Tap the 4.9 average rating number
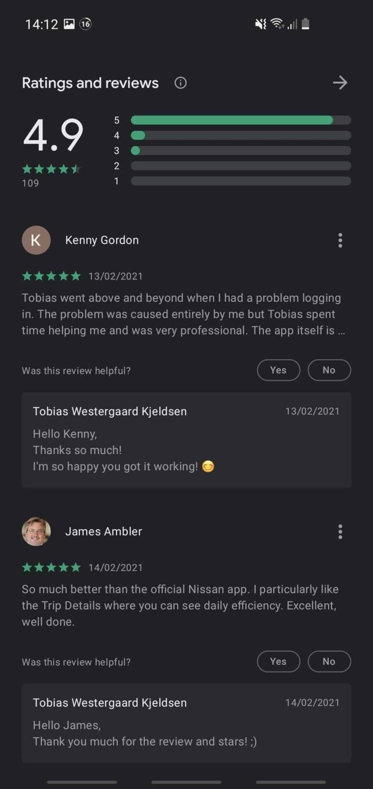 point(53,135)
